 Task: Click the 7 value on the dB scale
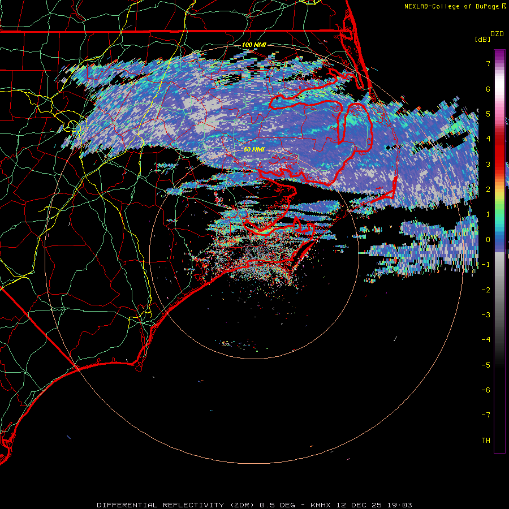[x=488, y=63]
